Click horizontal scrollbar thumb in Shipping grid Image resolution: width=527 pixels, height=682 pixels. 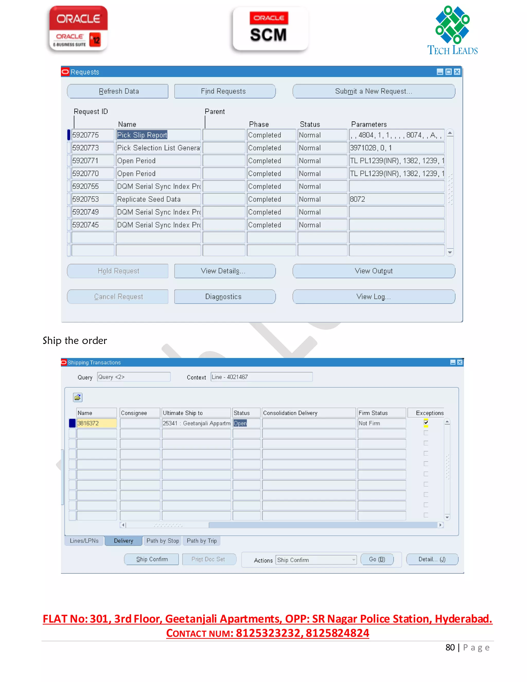168,525
